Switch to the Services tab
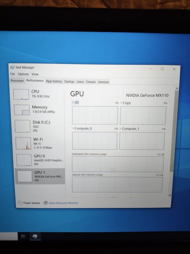 click(x=103, y=82)
